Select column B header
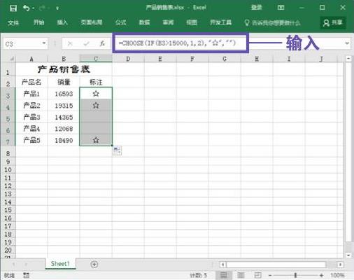The image size is (354, 280). [x=64, y=59]
